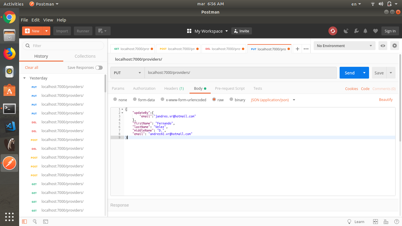This screenshot has height=226, width=402.
Task: Open the Cookies link
Action: [351, 89]
